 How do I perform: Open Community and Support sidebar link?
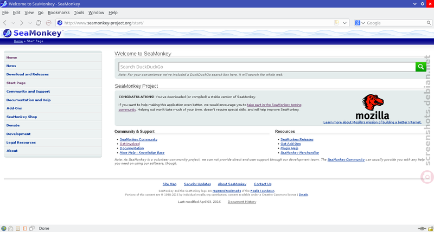[x=28, y=92]
